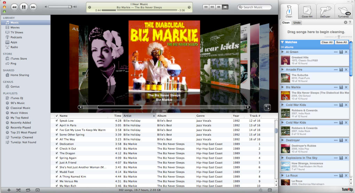Uncheck Spring Again song checkbox
The height and width of the screenshot is (193, 355).
(57, 158)
